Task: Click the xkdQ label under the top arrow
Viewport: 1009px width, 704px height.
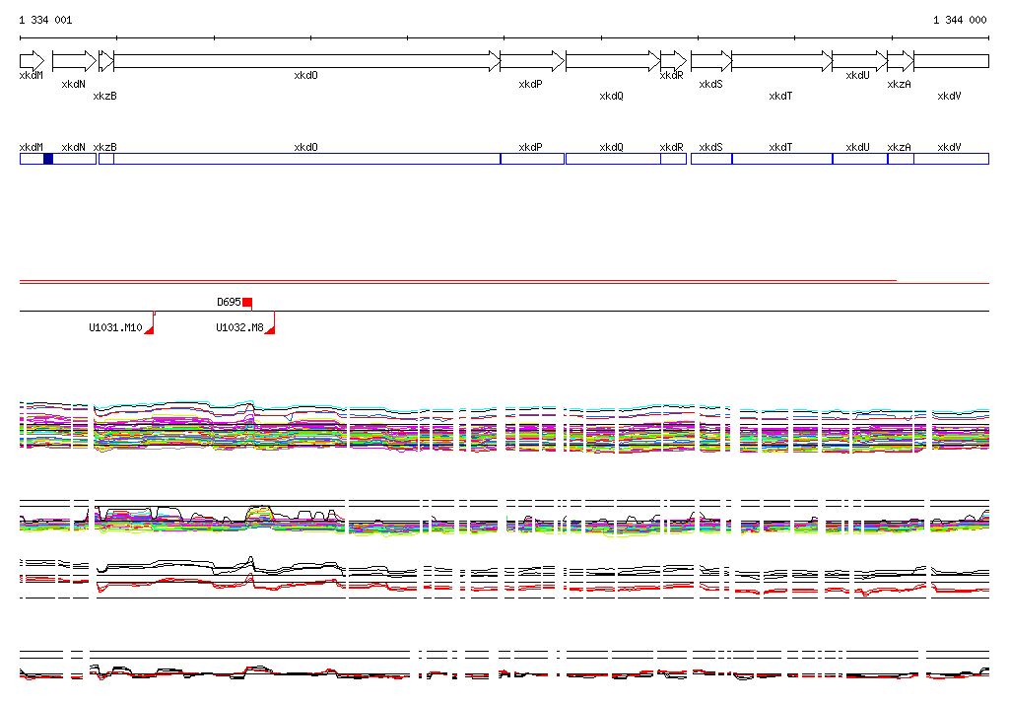Action: pos(611,96)
